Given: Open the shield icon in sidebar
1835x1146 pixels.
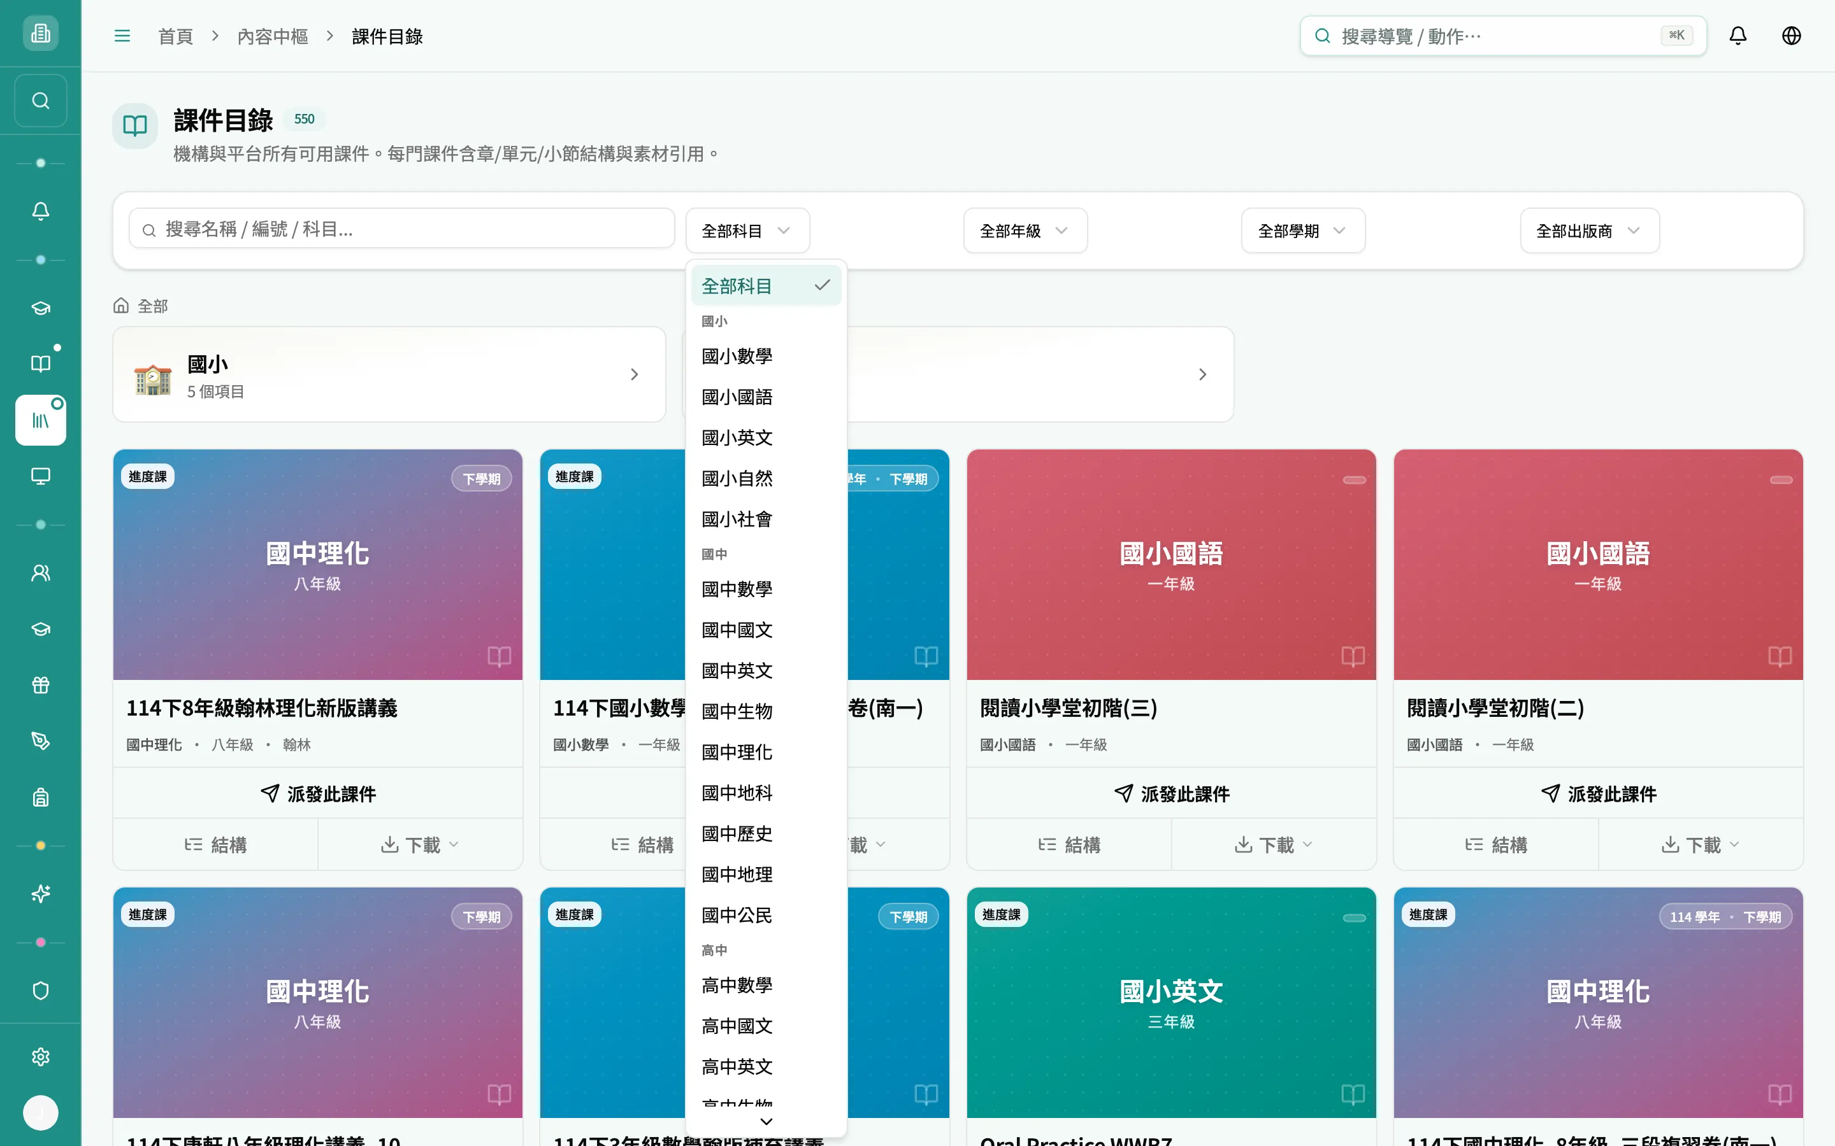Looking at the screenshot, I should [x=41, y=991].
